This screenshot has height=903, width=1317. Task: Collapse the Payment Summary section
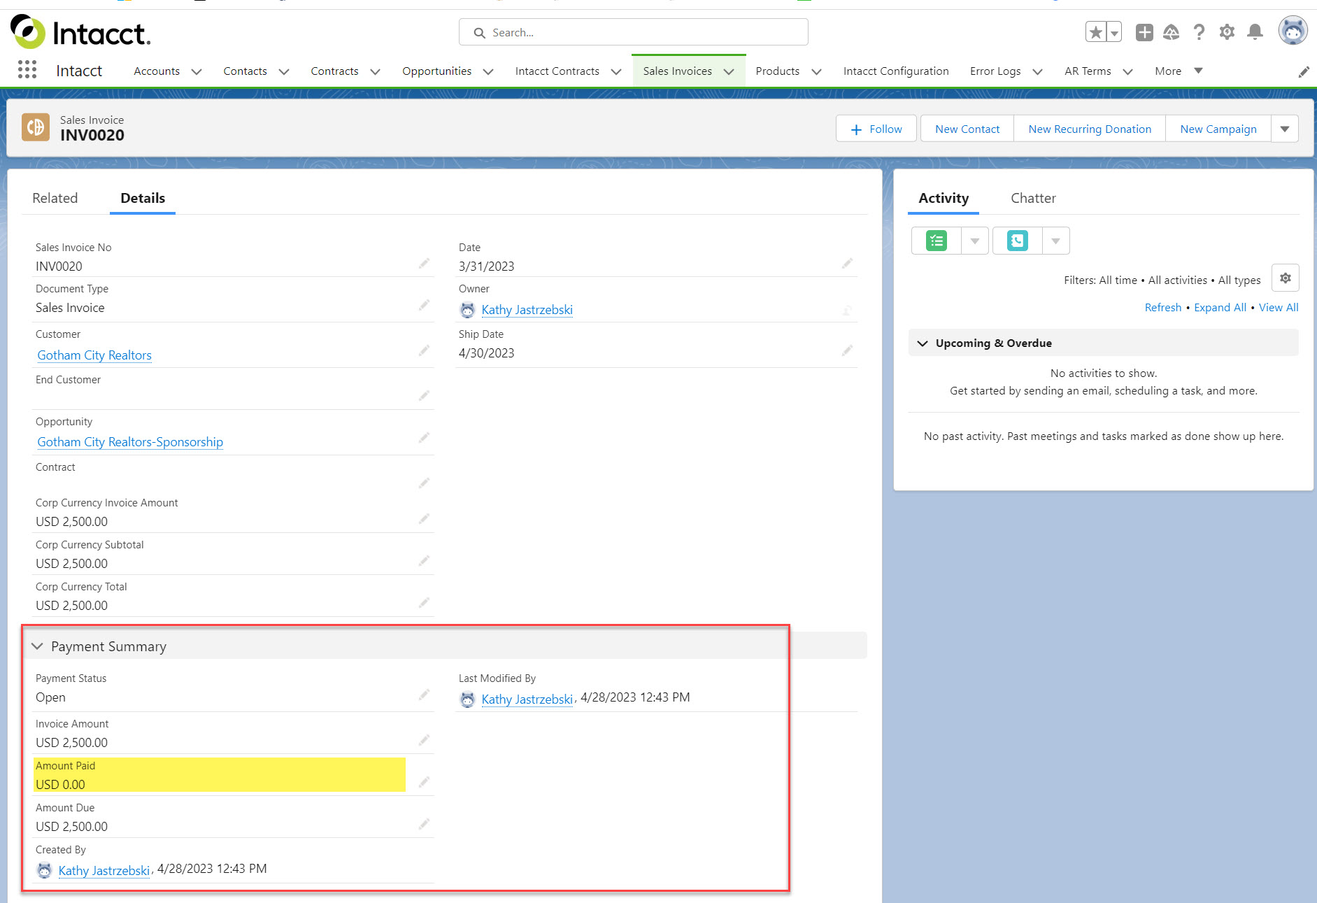pyautogui.click(x=37, y=646)
